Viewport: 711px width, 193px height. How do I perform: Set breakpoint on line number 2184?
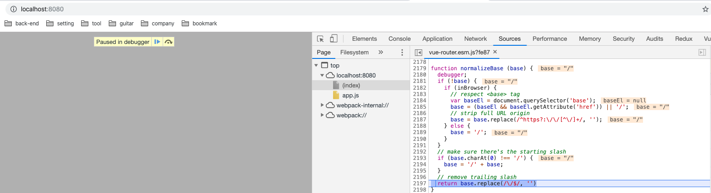pos(419,101)
